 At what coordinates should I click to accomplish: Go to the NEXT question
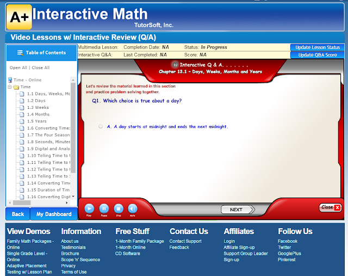pyautogui.click(x=238, y=210)
